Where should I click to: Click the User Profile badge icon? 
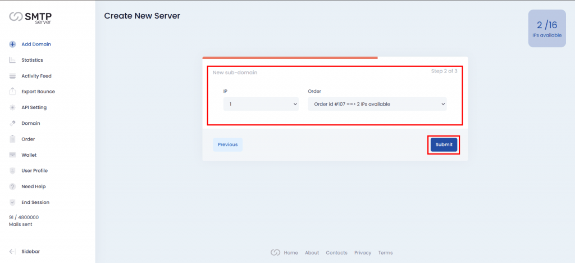pos(12,171)
